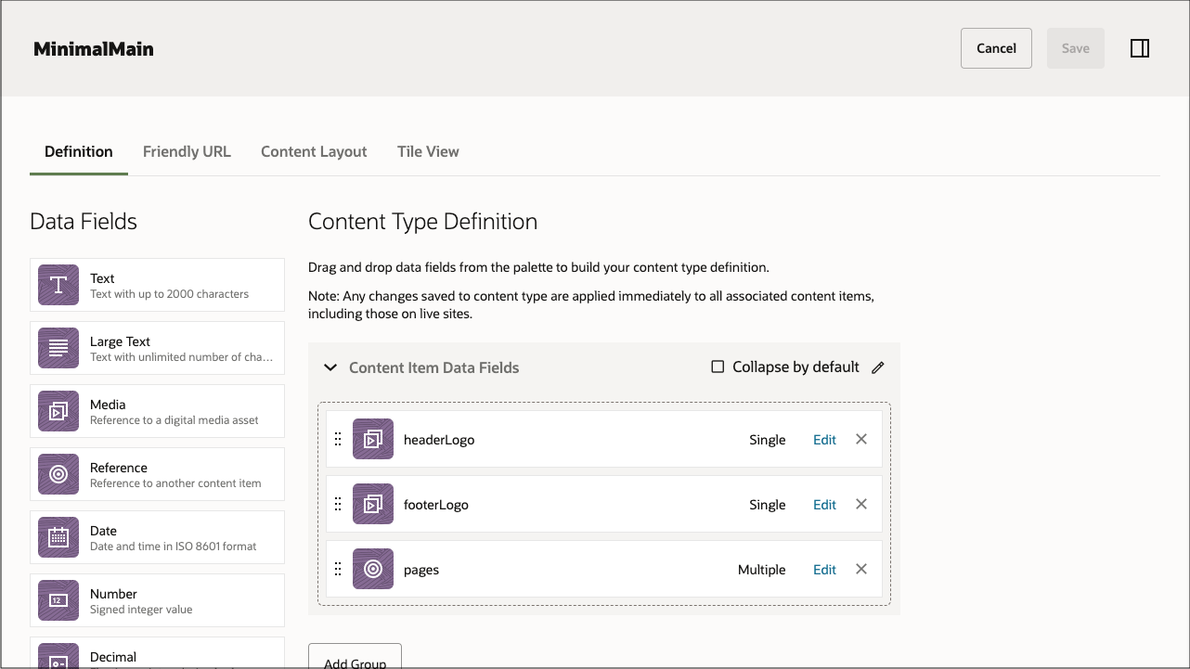Enable the Collapse by default checkbox

point(717,367)
